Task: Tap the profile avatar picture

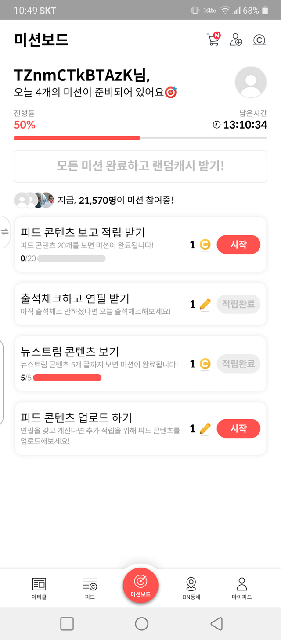Action: tap(251, 82)
